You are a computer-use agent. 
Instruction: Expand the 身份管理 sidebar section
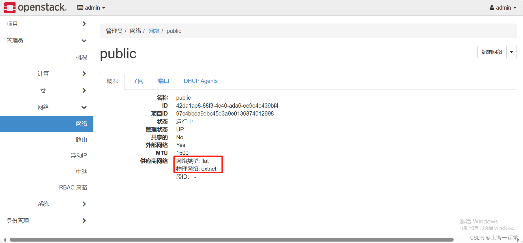[47, 221]
